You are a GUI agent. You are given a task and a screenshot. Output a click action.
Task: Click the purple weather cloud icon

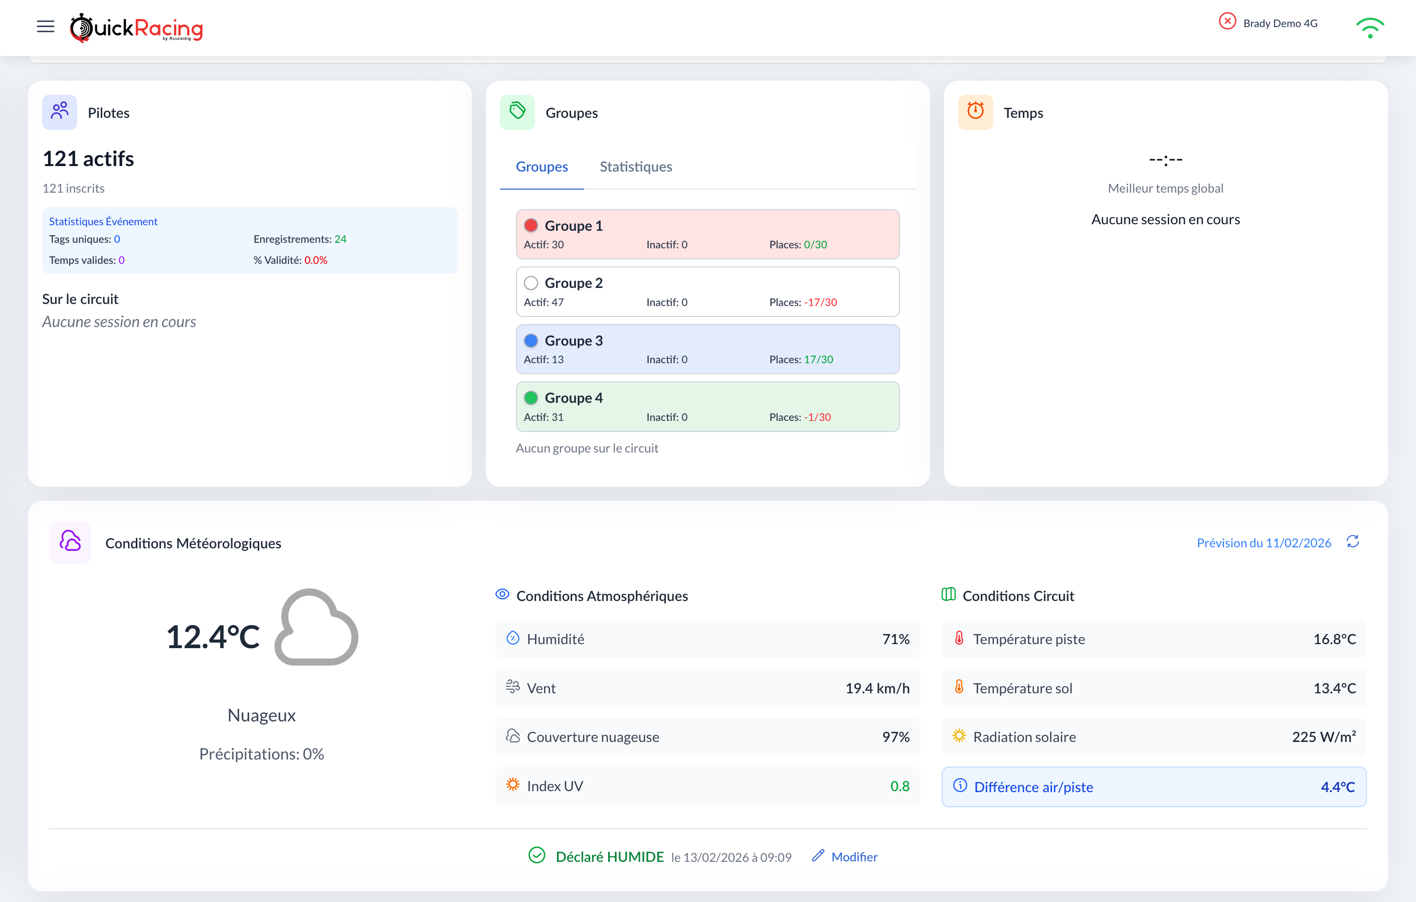[70, 542]
